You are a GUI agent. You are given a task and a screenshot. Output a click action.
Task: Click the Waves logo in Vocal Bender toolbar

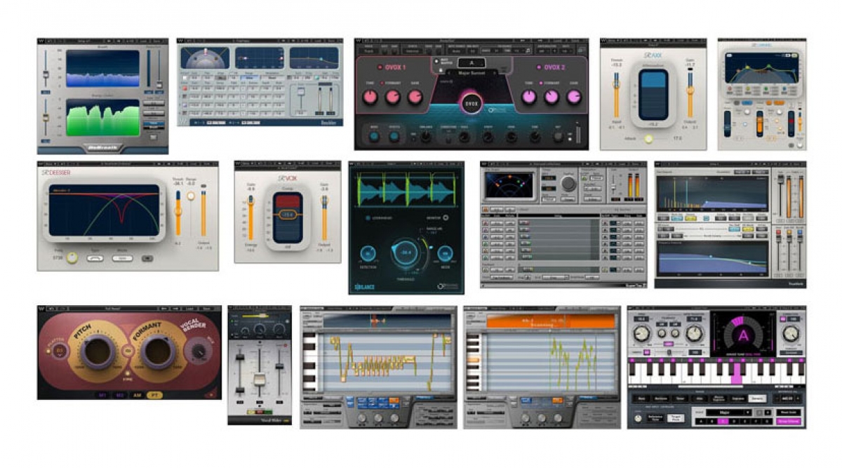pos(42,309)
